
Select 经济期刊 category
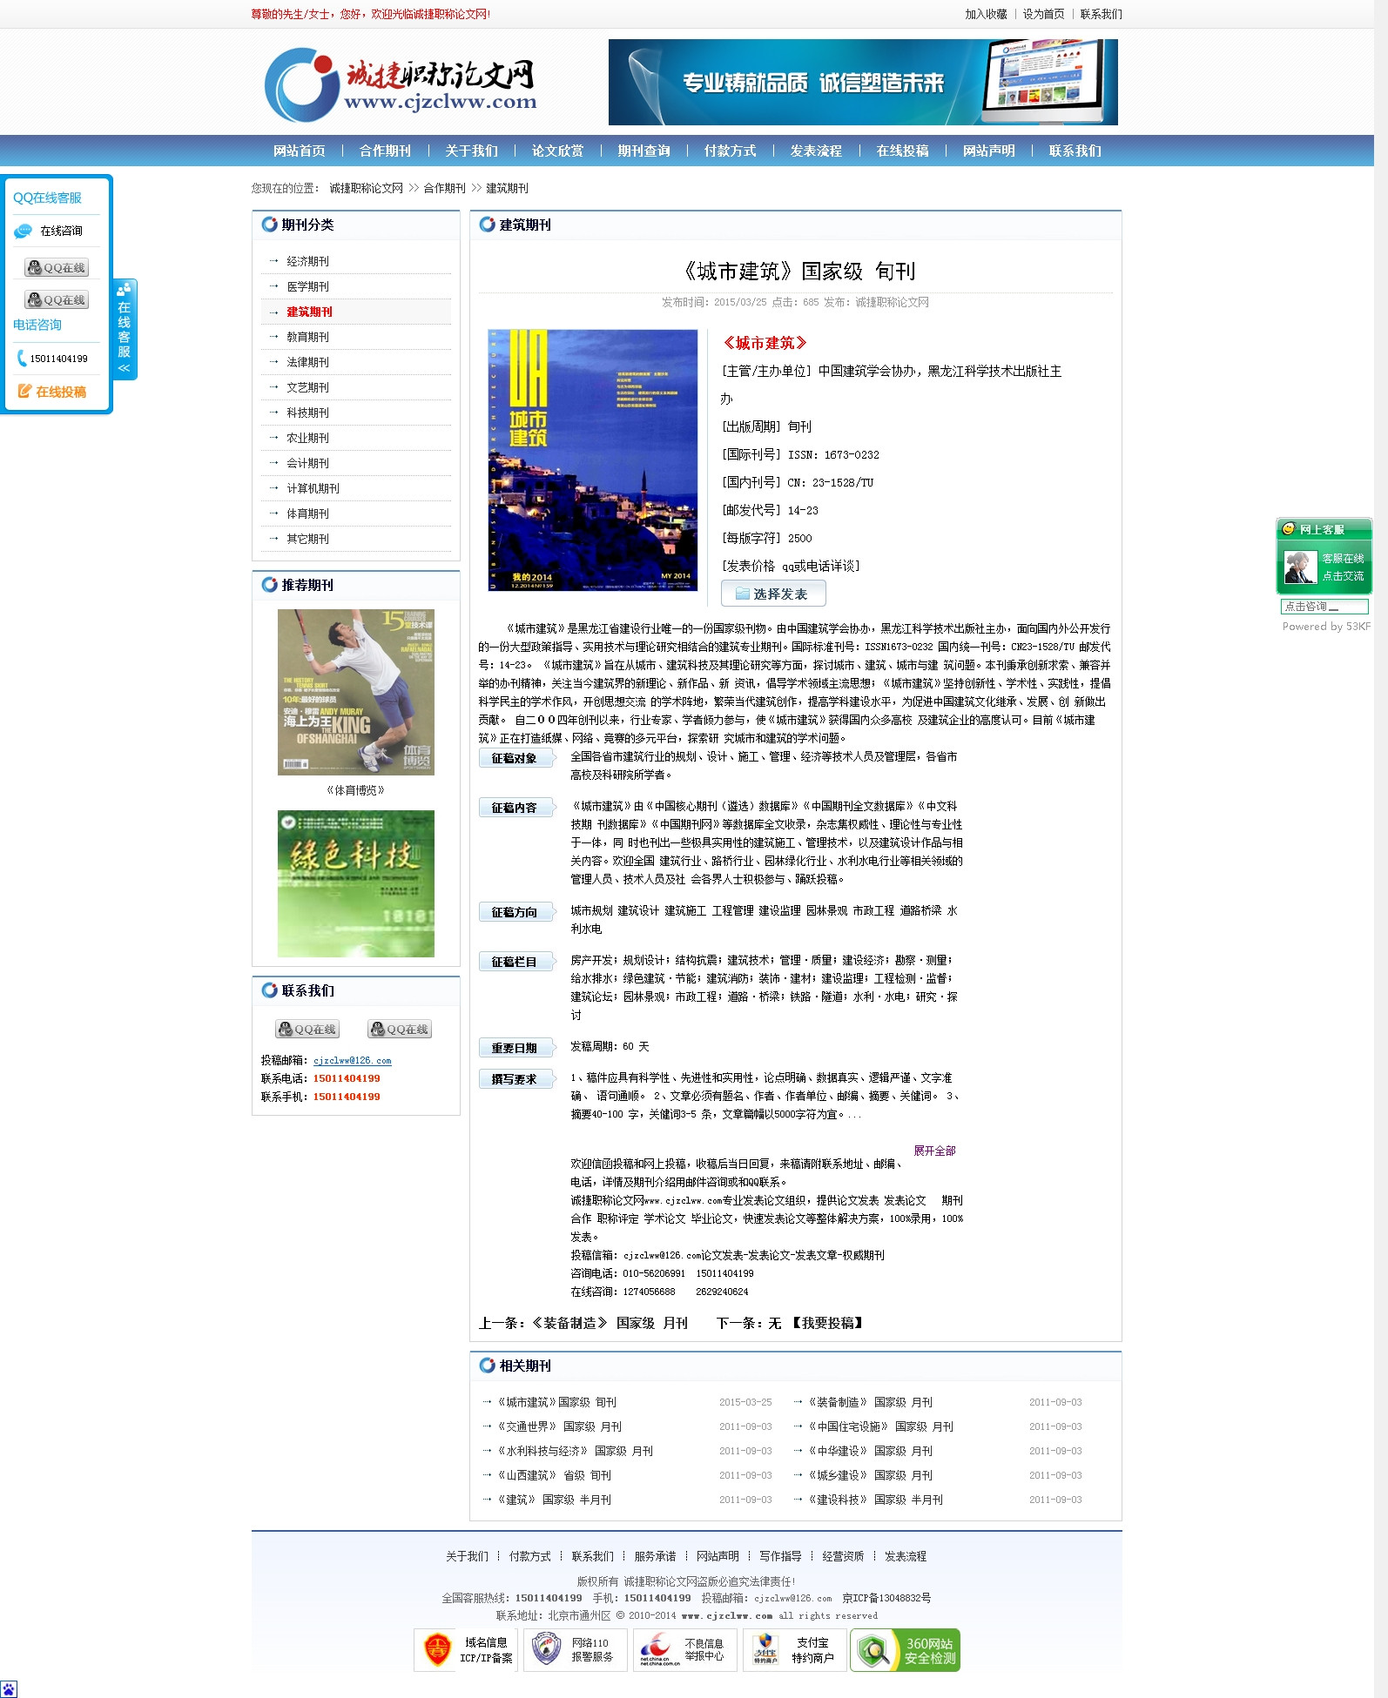pos(307,261)
